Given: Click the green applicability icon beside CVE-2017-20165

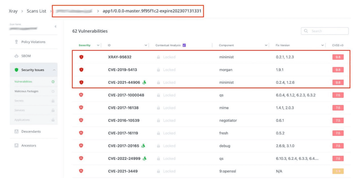Looking at the screenshot, I should click(144, 146).
